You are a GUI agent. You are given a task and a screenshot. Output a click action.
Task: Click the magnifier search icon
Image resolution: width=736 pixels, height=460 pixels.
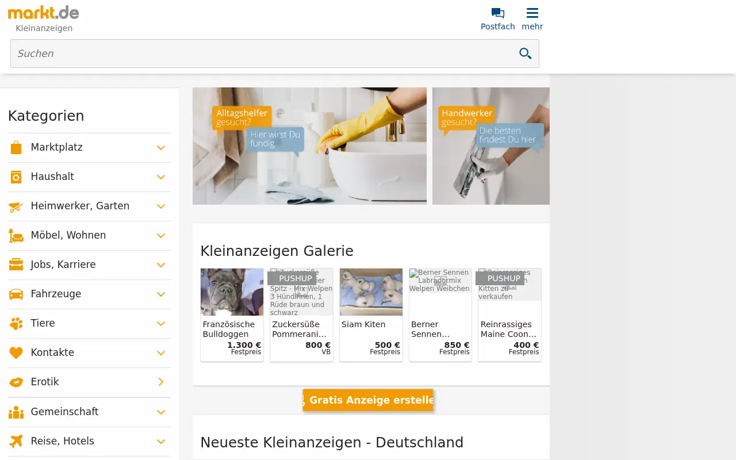(x=526, y=53)
